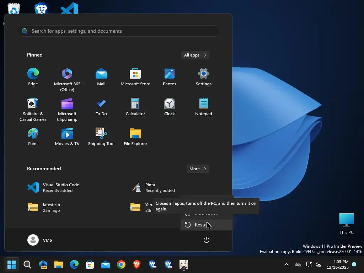364x273 pixels.
Task: Click the power button icon
Action: [x=207, y=240]
